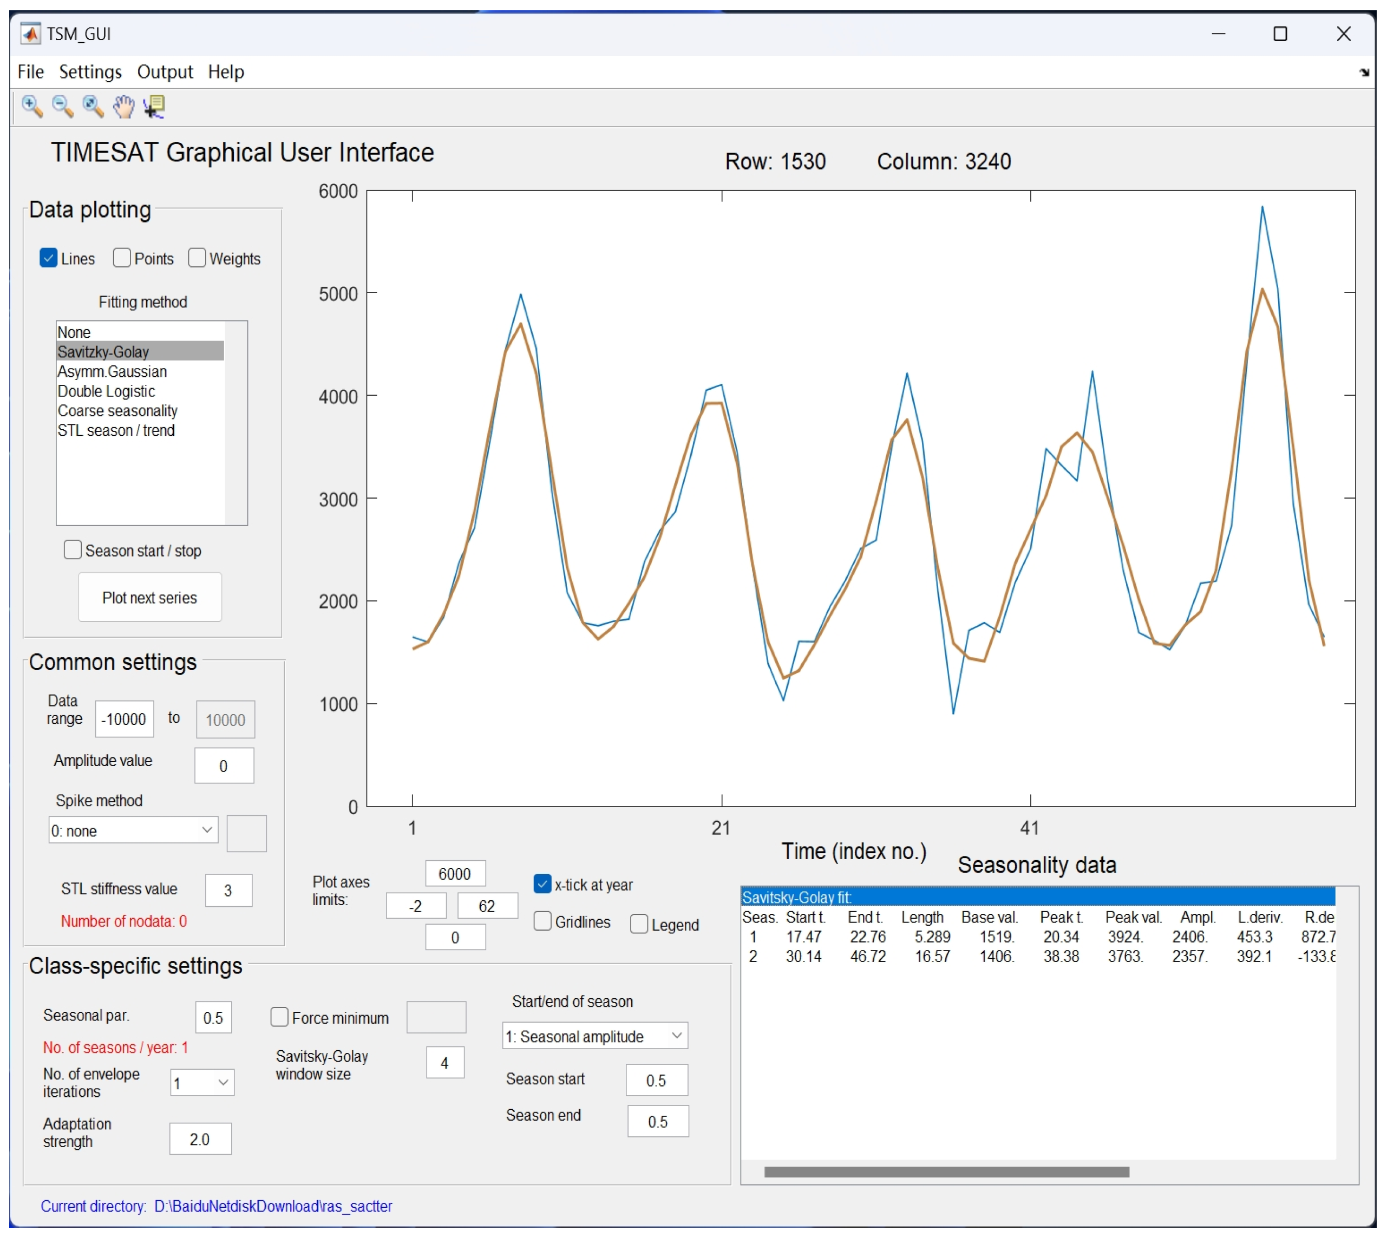This screenshot has width=1387, height=1237.
Task: Uncheck x-tick at year option
Action: point(542,883)
